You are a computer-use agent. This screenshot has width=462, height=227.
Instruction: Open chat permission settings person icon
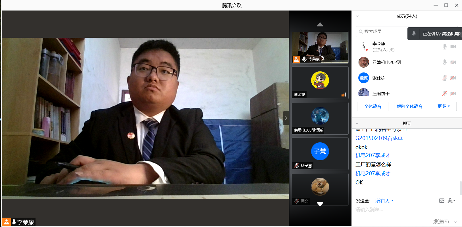pos(451,201)
